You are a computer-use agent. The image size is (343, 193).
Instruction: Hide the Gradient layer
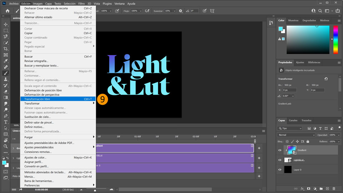(280, 150)
